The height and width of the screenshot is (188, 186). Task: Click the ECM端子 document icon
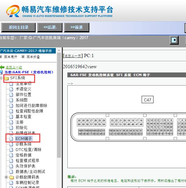[x=11, y=139]
